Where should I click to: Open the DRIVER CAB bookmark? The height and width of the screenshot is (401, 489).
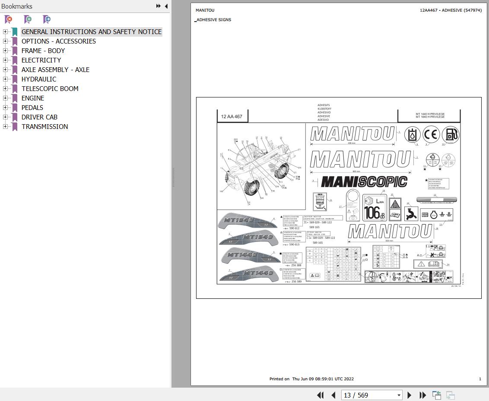coord(39,117)
